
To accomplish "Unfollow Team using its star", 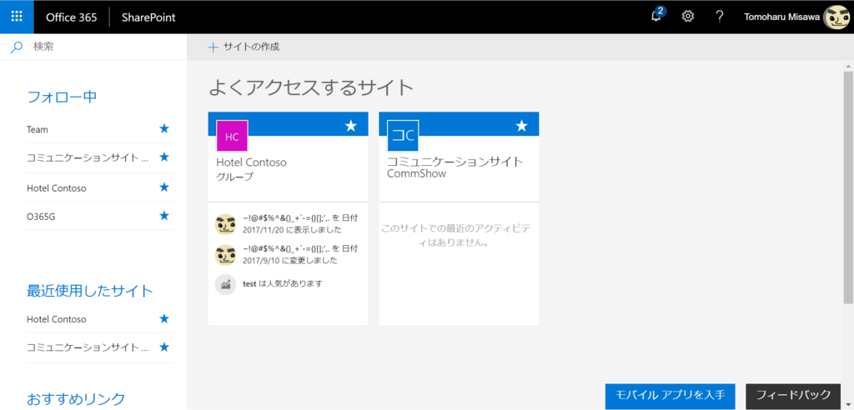I will 164,129.
